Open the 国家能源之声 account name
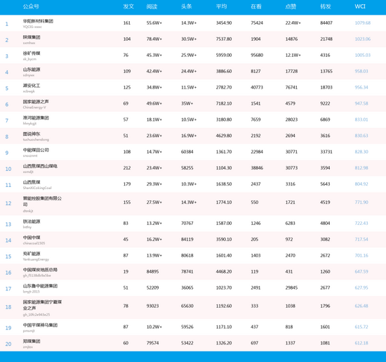Screen dimensions: 386x362 [x=36, y=102]
